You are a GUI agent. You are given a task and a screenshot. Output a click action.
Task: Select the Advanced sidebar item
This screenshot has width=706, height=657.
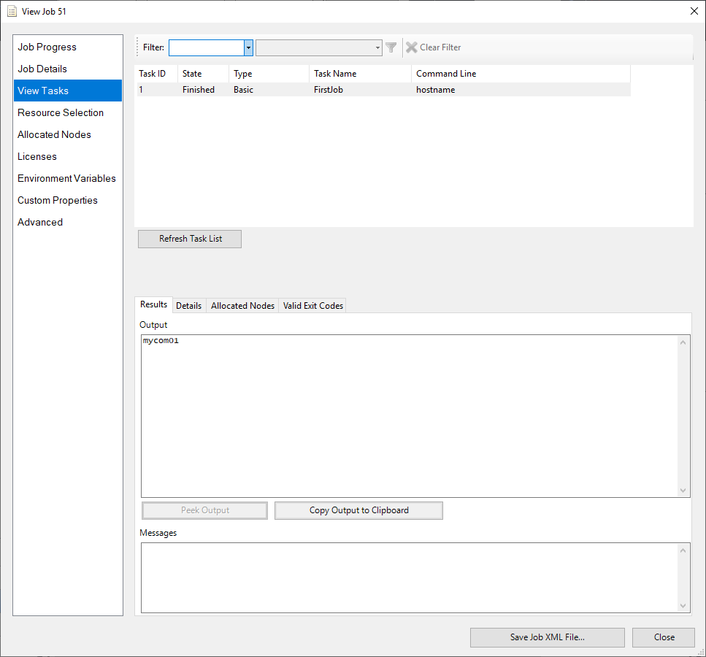click(40, 222)
